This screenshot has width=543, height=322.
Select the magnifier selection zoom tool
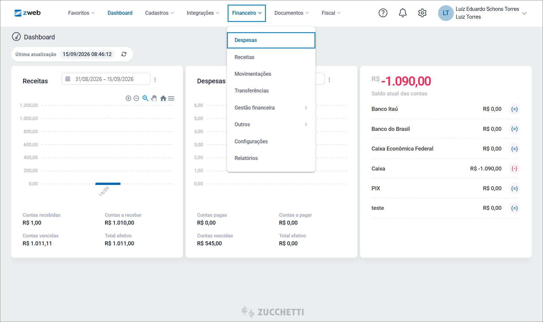(x=145, y=98)
